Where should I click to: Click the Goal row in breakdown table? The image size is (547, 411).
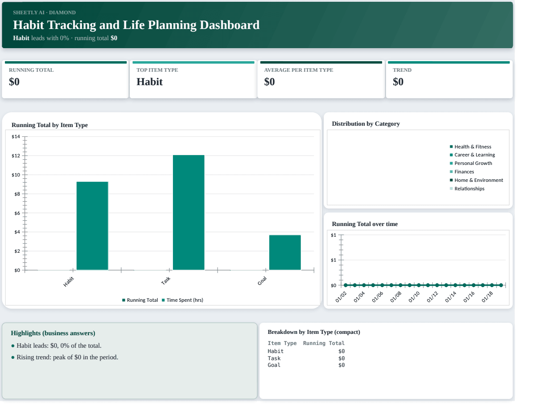pos(306,365)
